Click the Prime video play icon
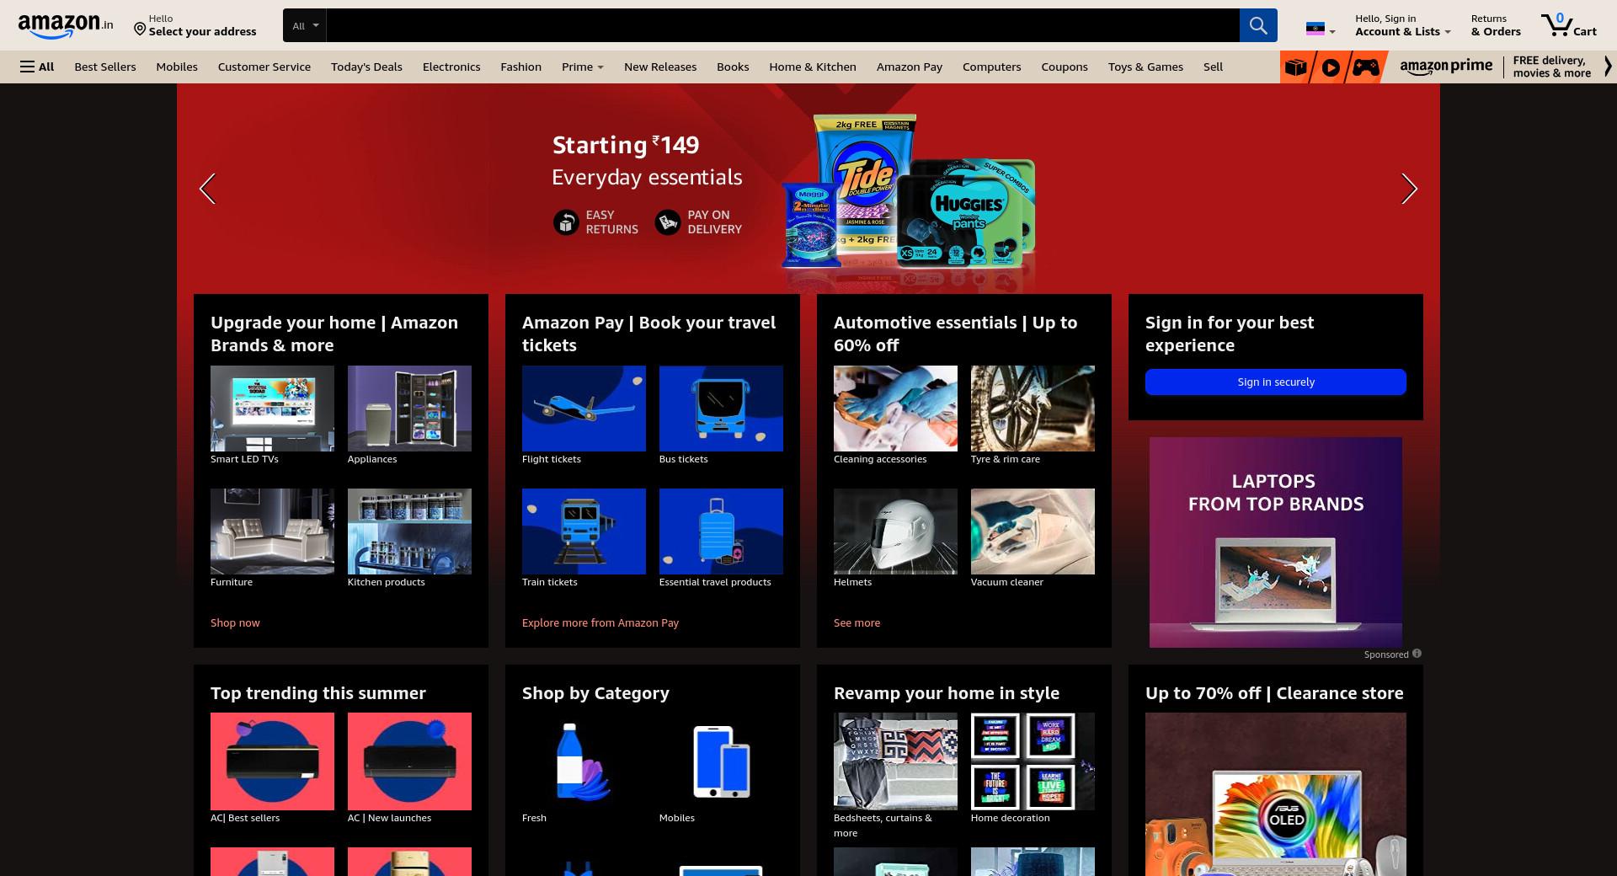 pyautogui.click(x=1331, y=67)
